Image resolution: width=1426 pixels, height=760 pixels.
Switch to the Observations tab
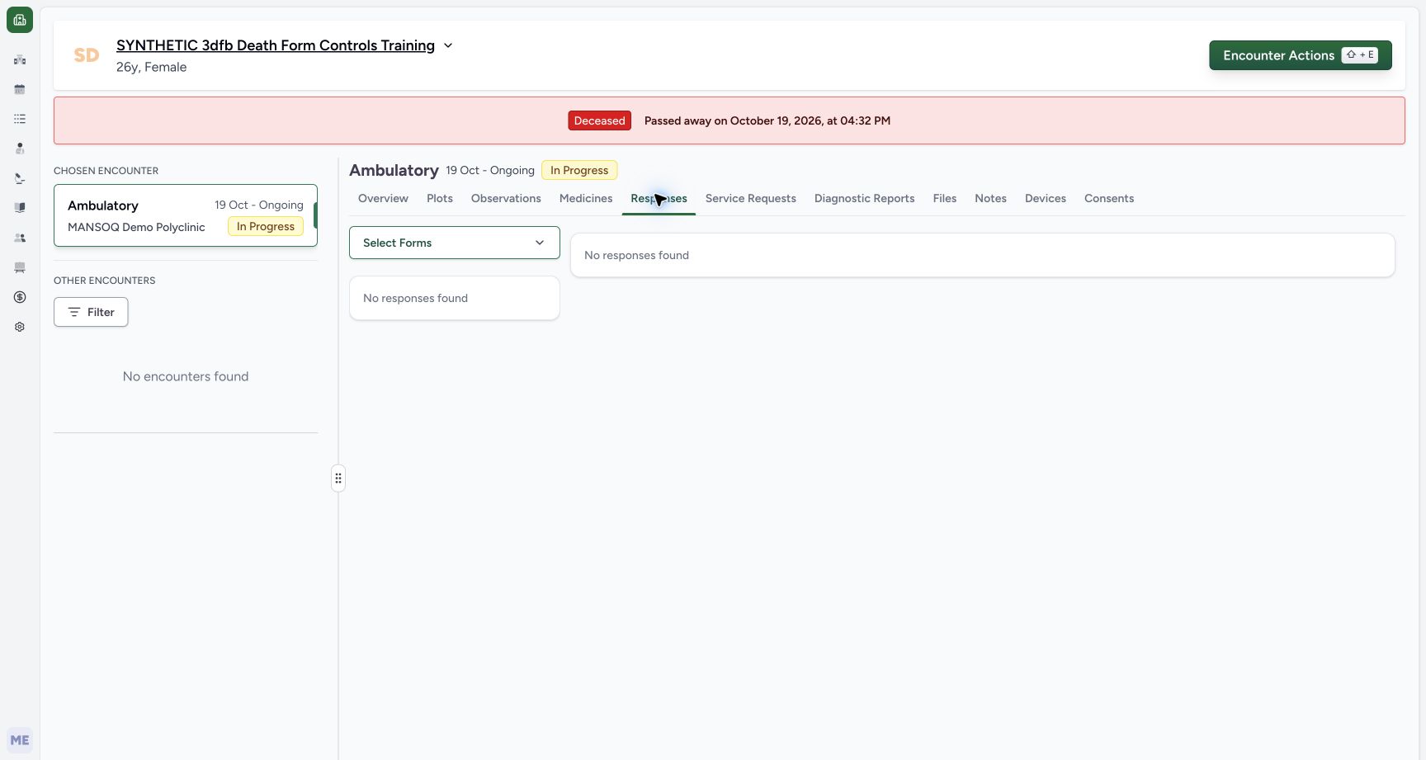pos(506,198)
